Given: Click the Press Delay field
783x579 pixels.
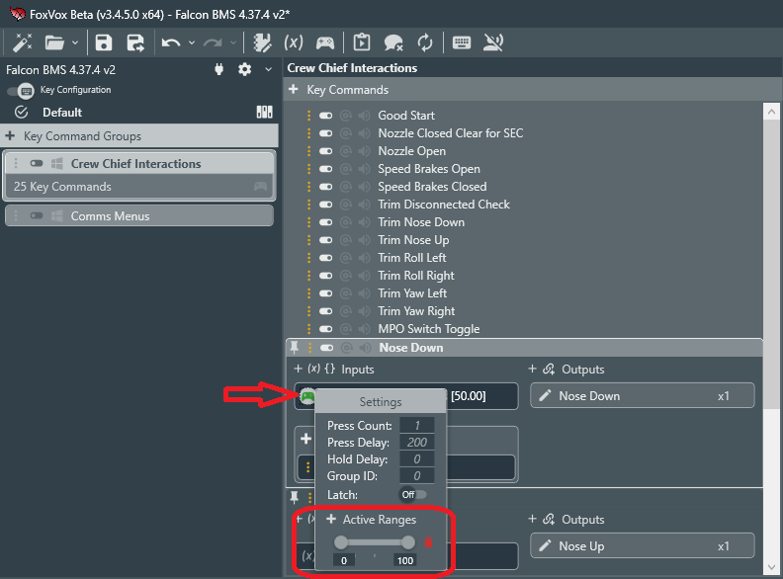Looking at the screenshot, I should [416, 443].
